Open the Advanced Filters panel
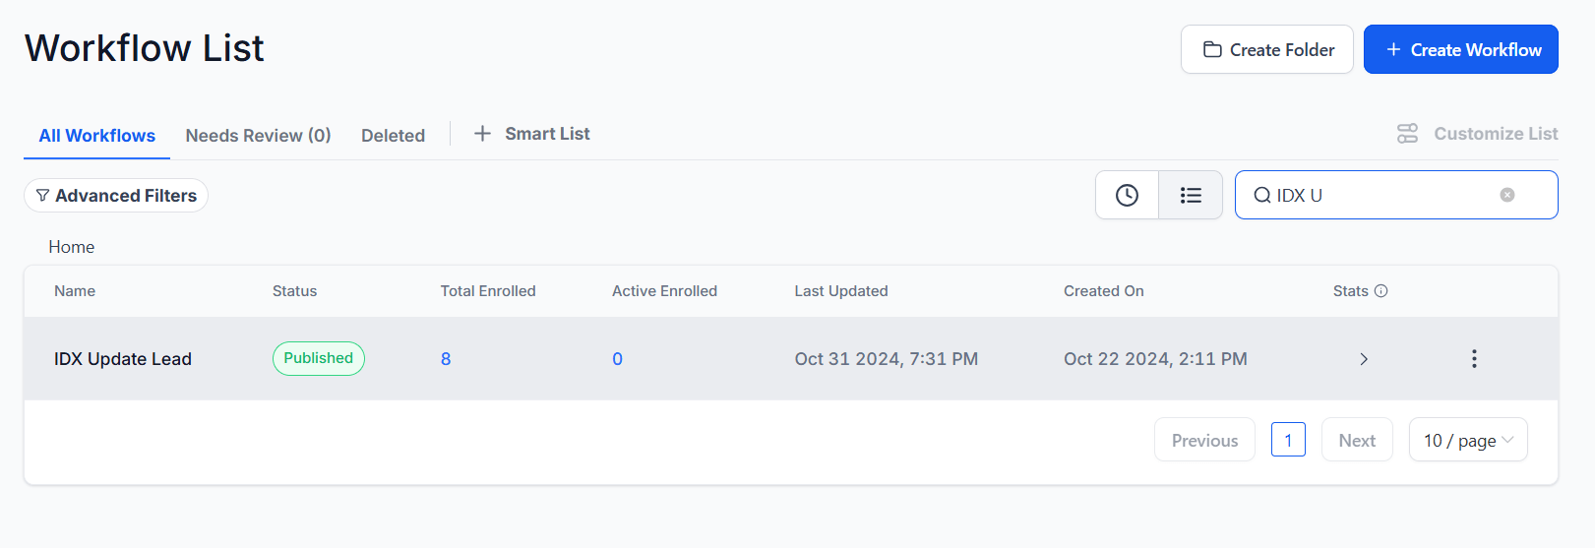This screenshot has height=548, width=1595. coord(116,196)
